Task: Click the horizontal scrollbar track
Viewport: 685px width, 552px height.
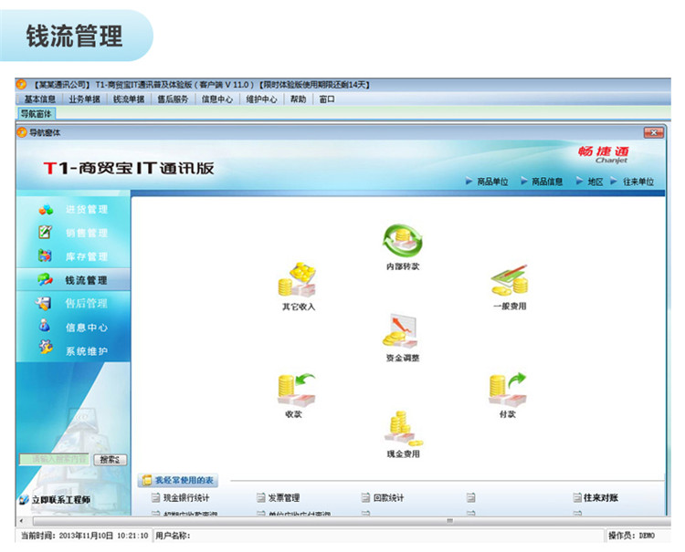Action: point(352,521)
